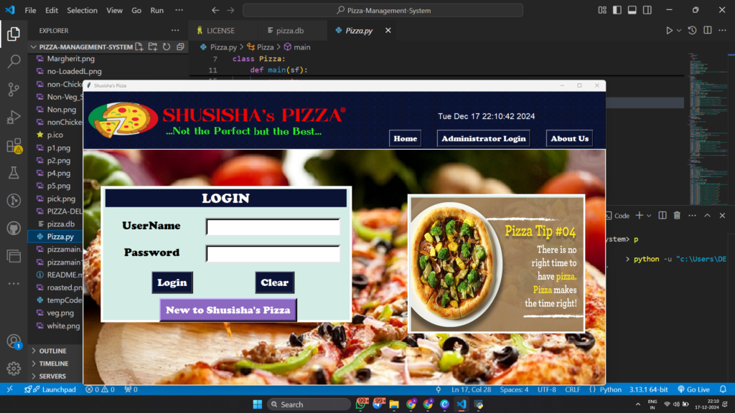Go back with the navigation arrow
This screenshot has height=413, width=735.
215,10
